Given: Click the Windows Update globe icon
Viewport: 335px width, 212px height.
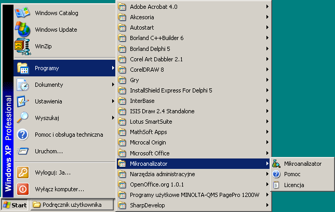Looking at the screenshot, I should [23, 29].
